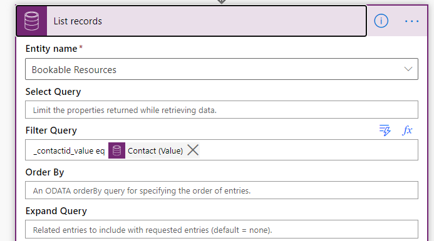Click the Entity name label
Viewport: 434px width, 241px height.
pyautogui.click(x=51, y=49)
